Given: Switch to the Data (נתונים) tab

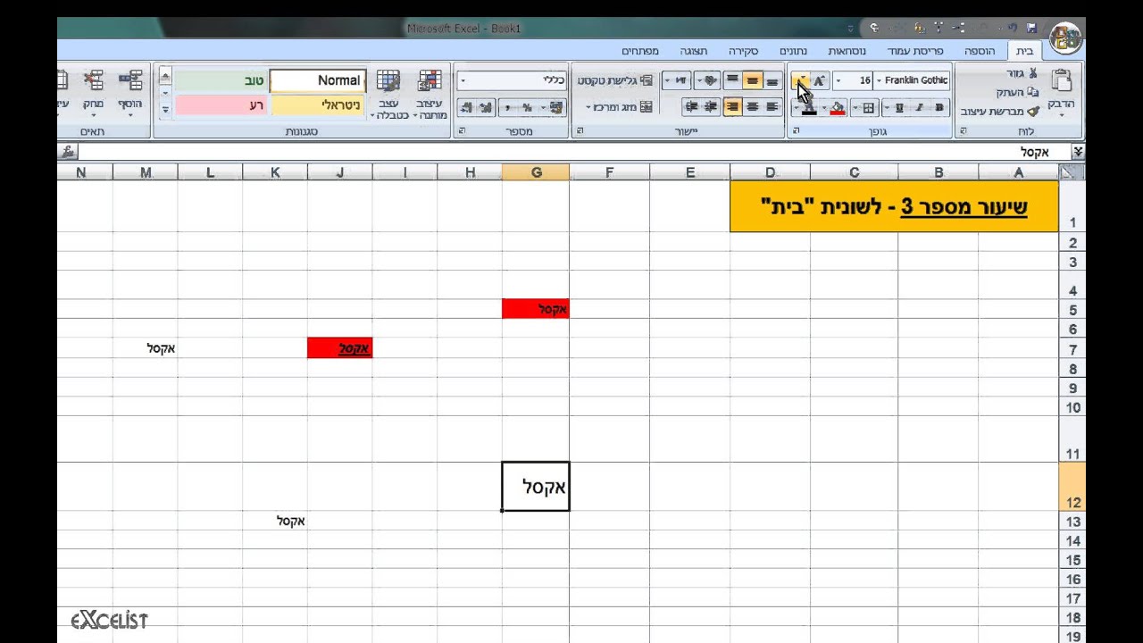Looking at the screenshot, I should click(x=793, y=51).
